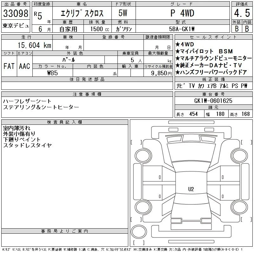Click the ★純正メーカーDAナビ・TV line
This screenshot has height=254, width=254.
209,65
